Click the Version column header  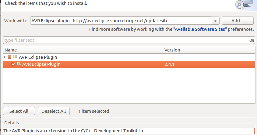pos(172,50)
